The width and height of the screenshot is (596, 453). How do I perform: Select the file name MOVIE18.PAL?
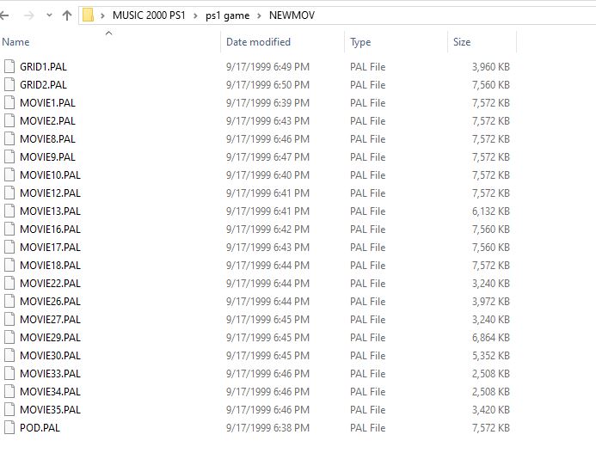(50, 266)
